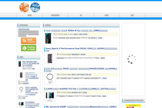Click the calendar icon under the Sony Xperia main title

coord(58,54)
